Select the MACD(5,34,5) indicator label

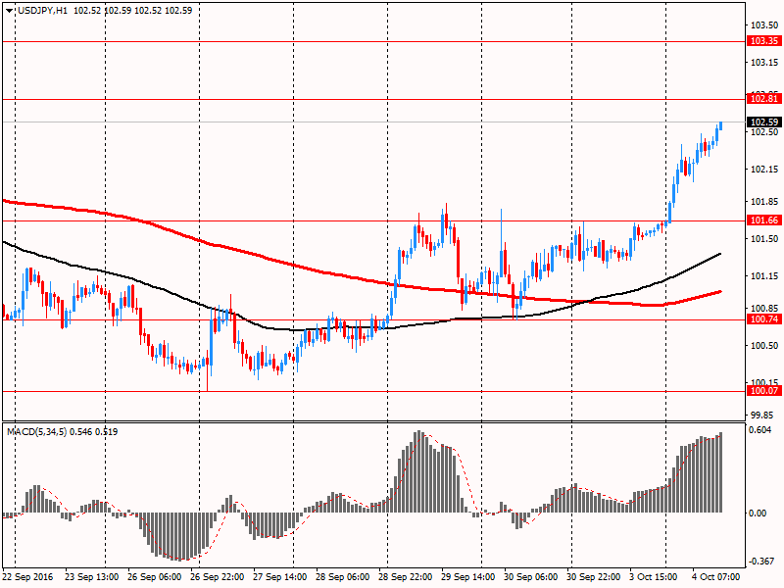[x=36, y=431]
